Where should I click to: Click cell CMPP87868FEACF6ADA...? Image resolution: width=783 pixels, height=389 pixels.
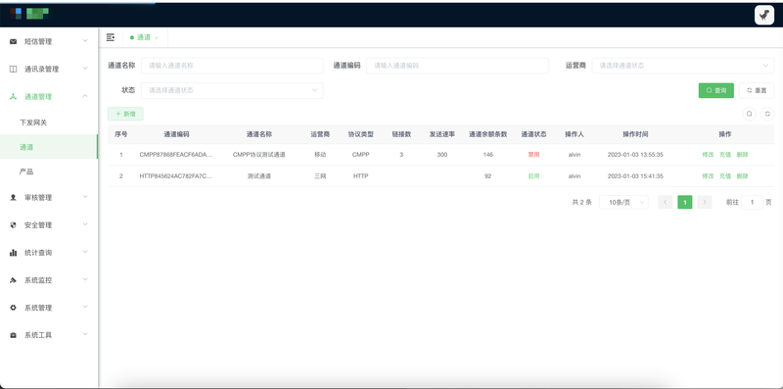pyautogui.click(x=176, y=155)
